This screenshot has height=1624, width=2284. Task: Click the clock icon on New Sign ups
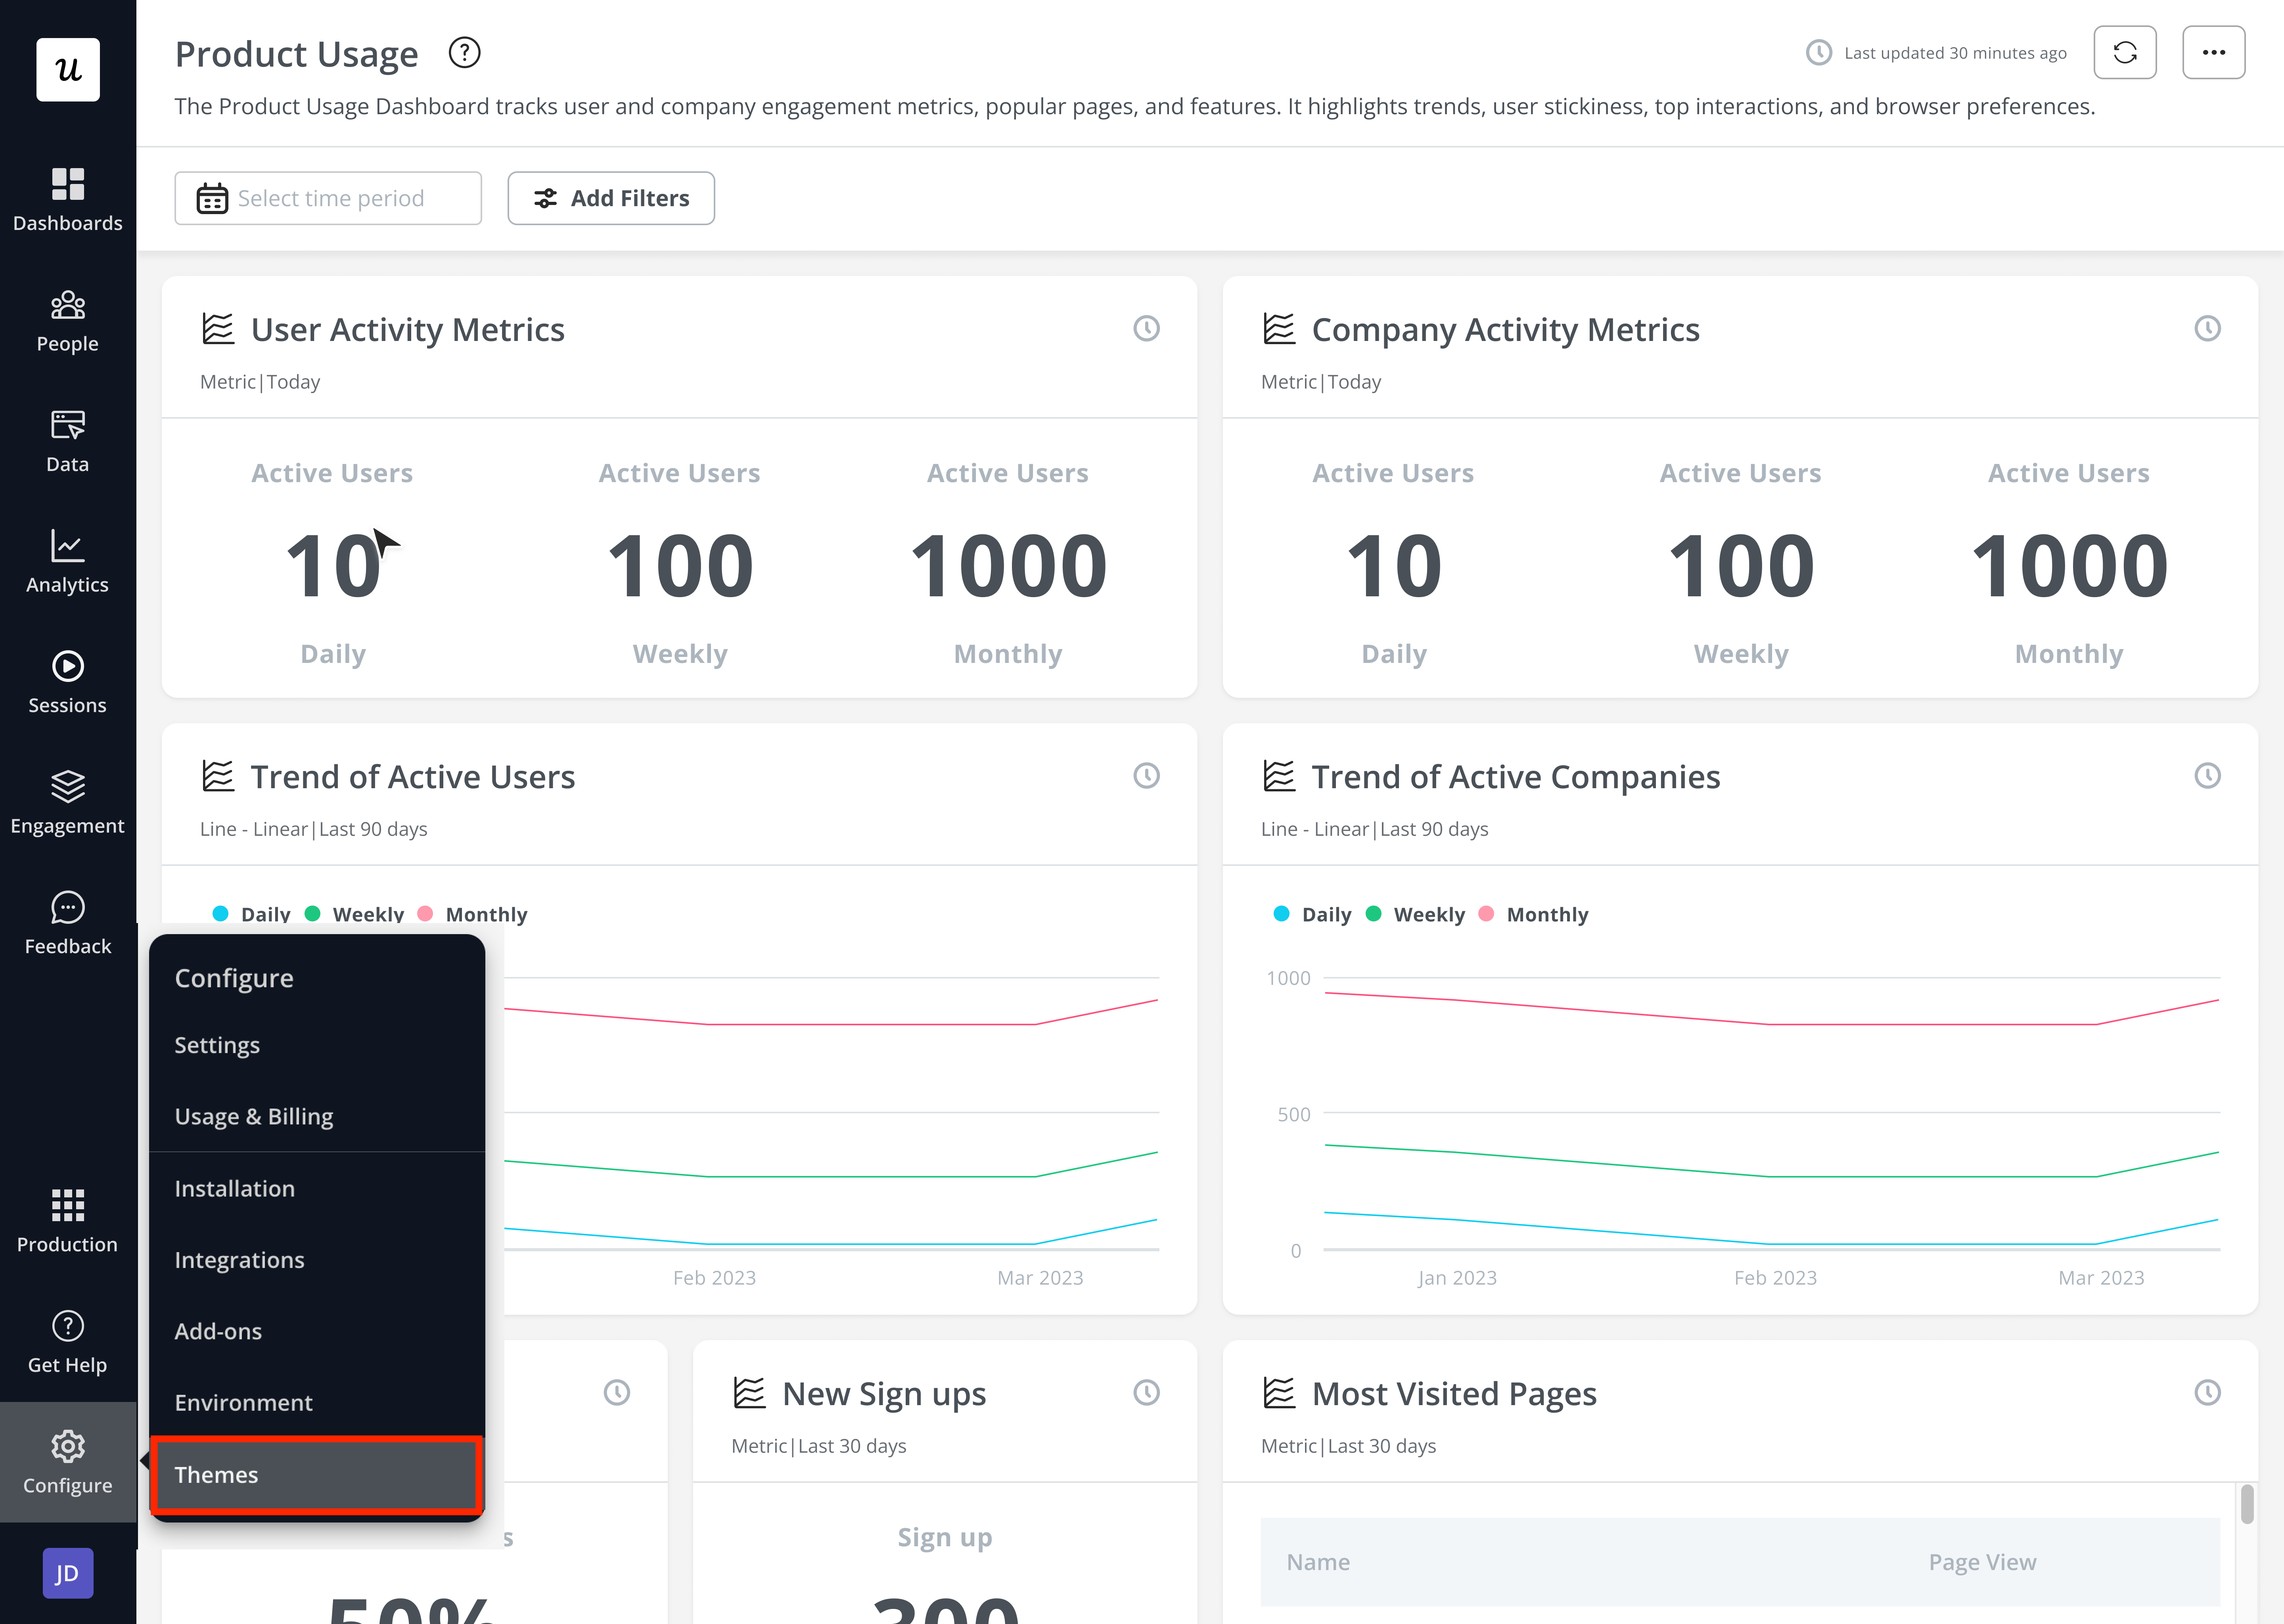click(1146, 1393)
